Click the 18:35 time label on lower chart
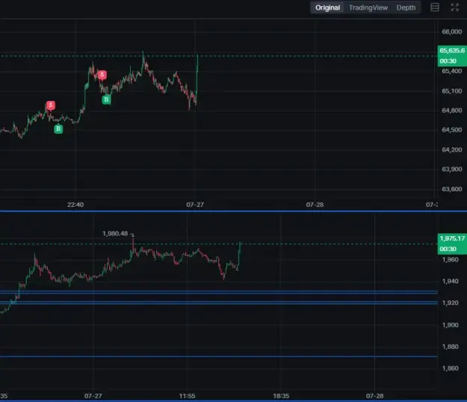 [x=281, y=396]
